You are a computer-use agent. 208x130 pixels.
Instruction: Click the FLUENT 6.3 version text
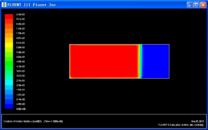pos(181,125)
